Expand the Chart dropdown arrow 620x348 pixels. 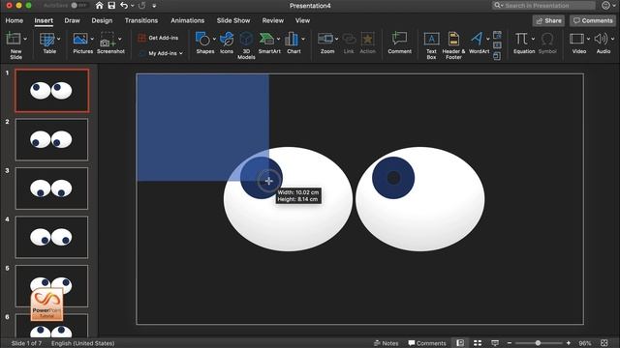point(303,39)
